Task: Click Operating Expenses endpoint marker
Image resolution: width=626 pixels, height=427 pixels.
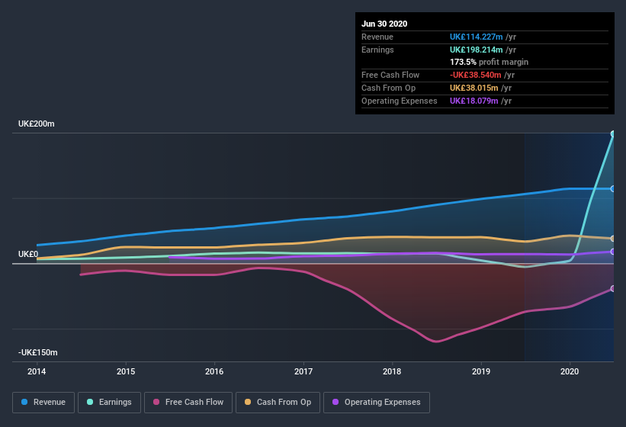Action: point(613,252)
